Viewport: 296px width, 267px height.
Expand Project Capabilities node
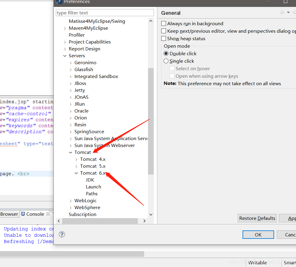pos(65,42)
